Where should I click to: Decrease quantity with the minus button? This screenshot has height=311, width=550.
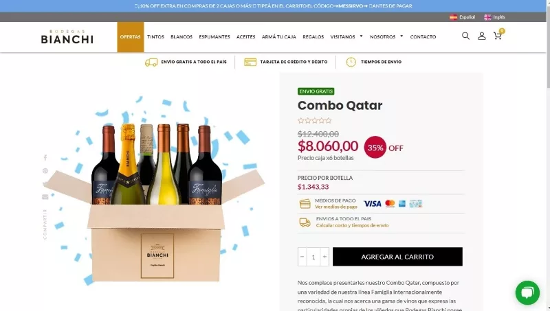click(302, 257)
